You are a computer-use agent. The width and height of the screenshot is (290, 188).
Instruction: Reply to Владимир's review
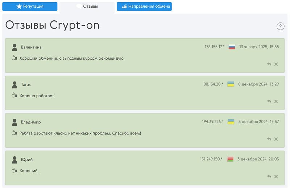[269, 139]
